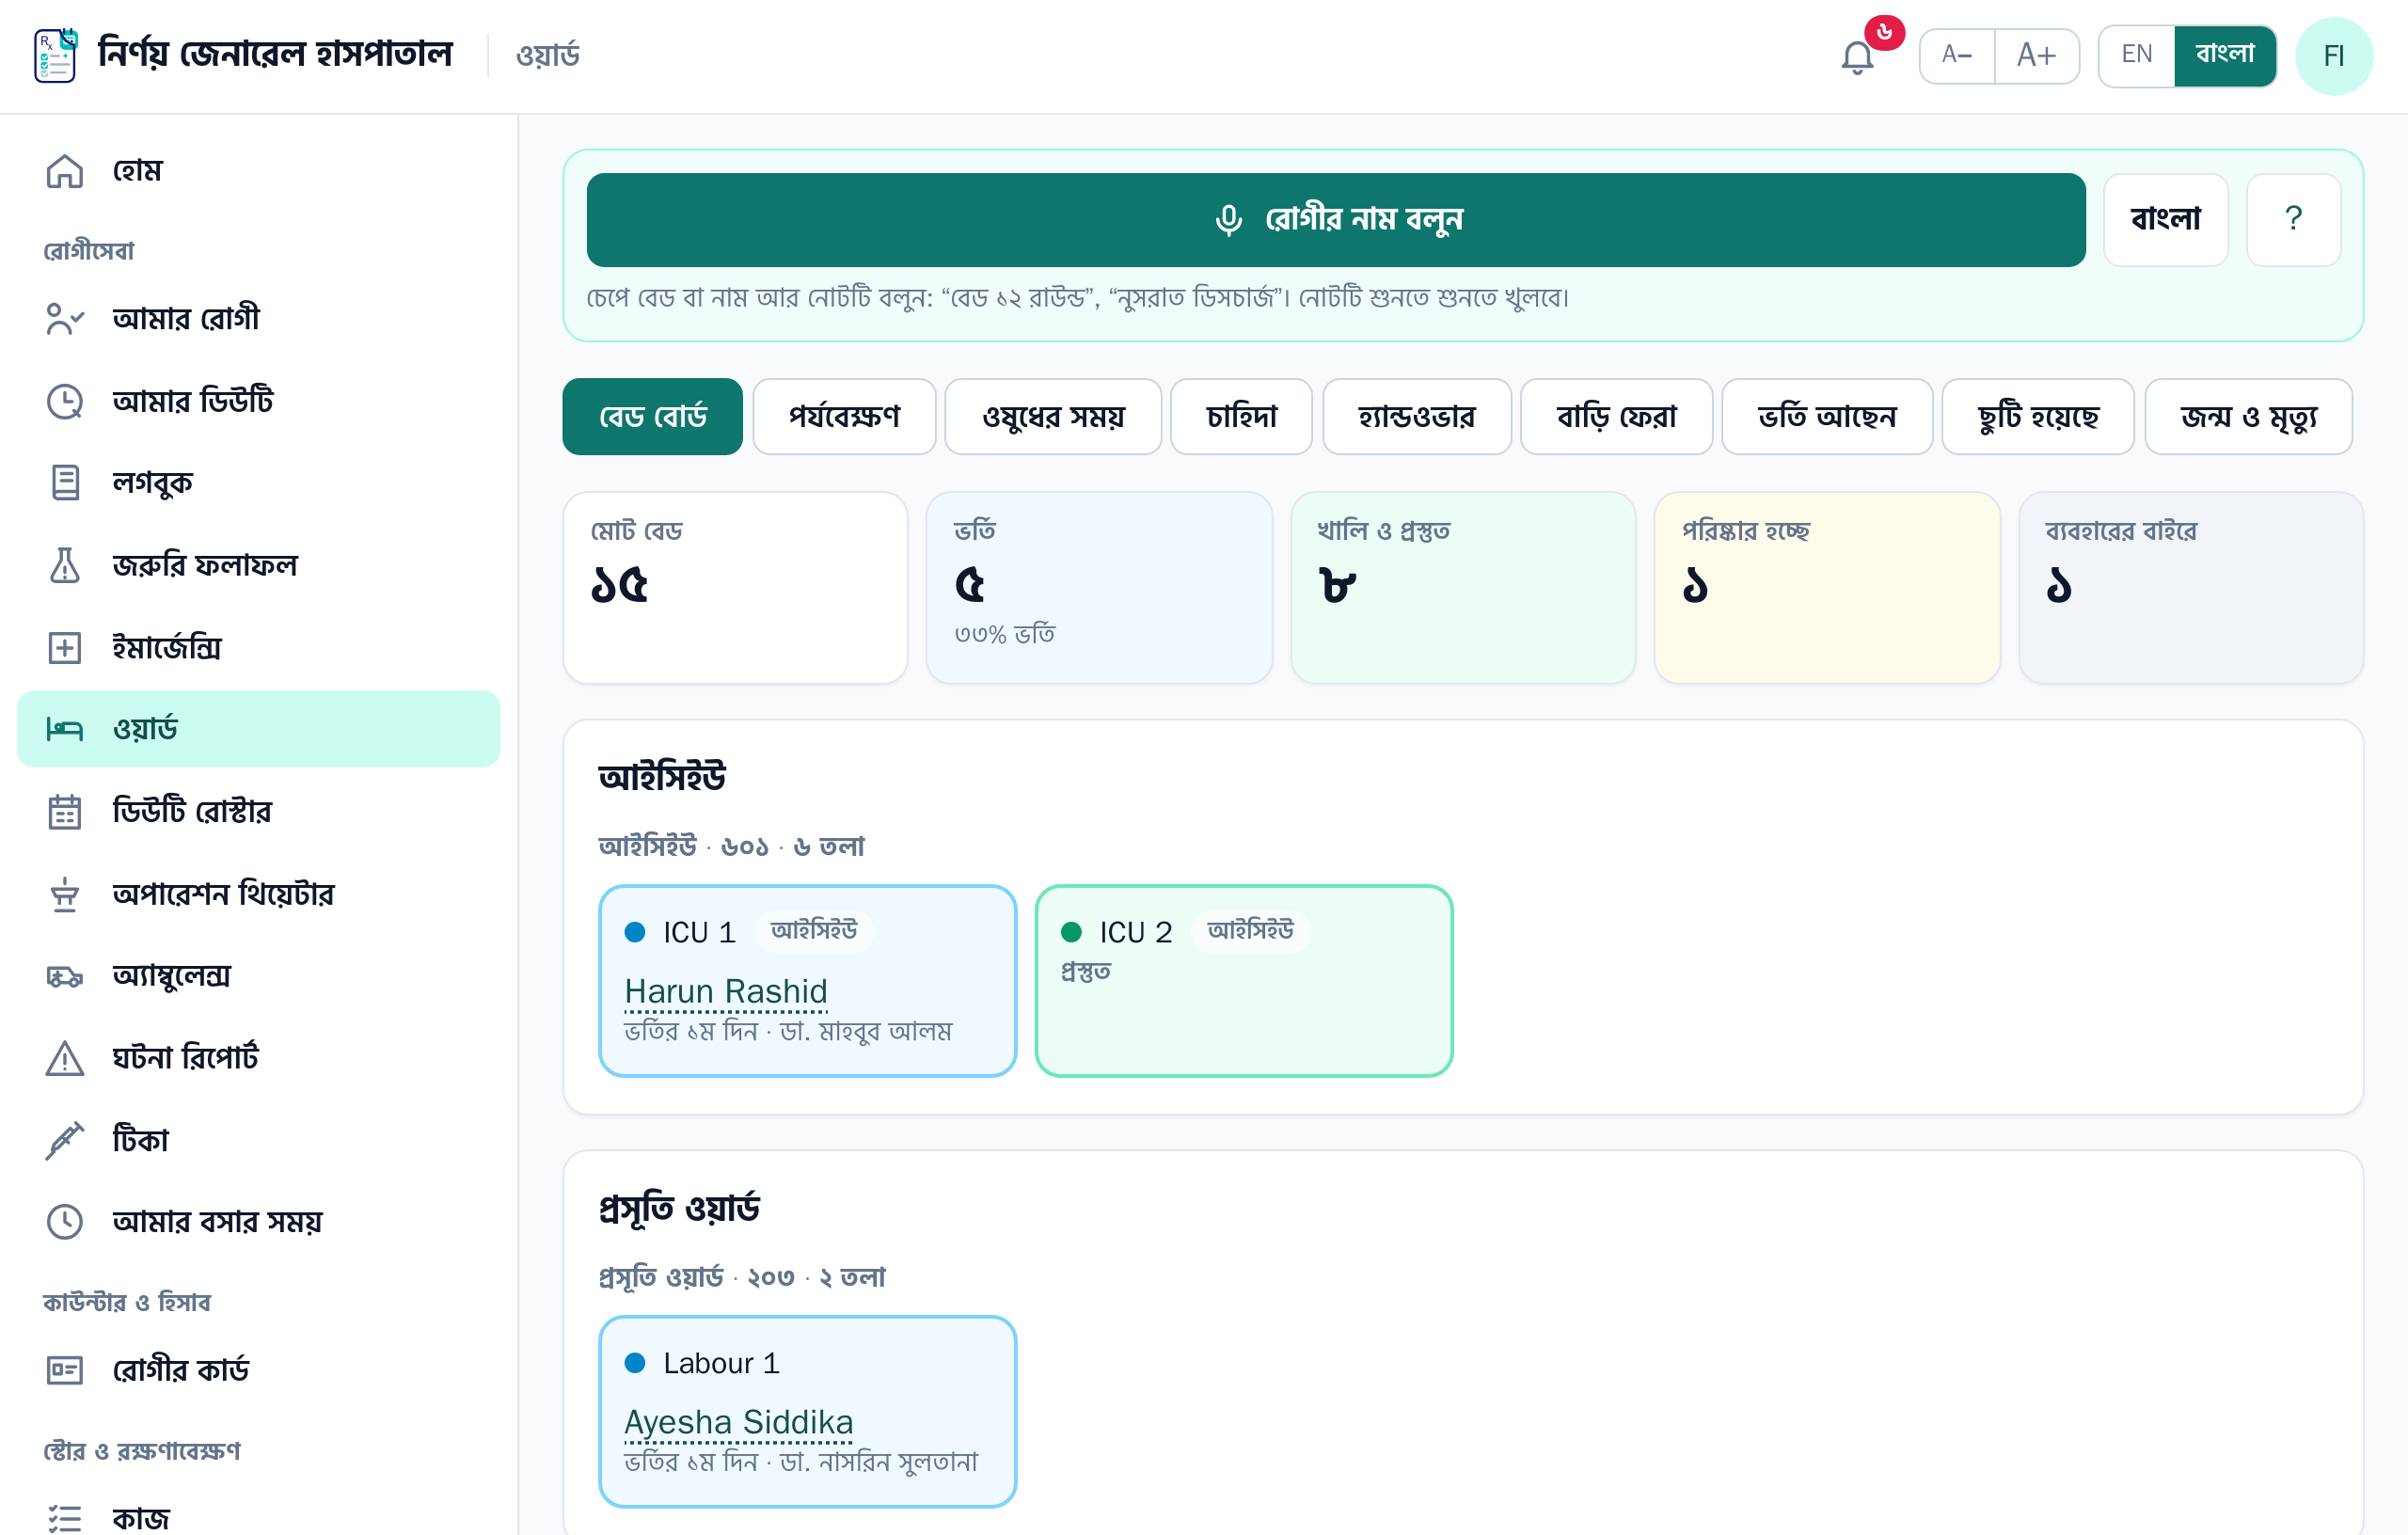Open voice help question mark button
This screenshot has width=2408, height=1535.
pos(2293,219)
